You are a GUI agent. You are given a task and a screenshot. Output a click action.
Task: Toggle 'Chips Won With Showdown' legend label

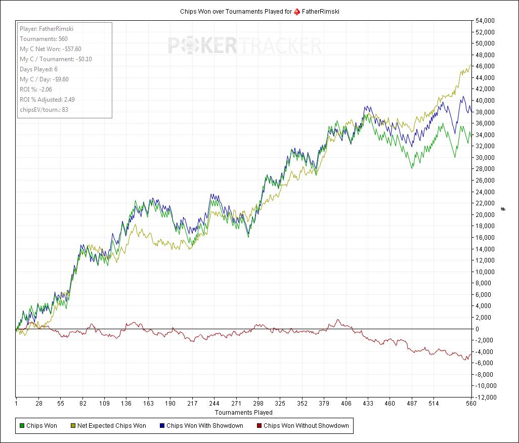[x=204, y=426]
